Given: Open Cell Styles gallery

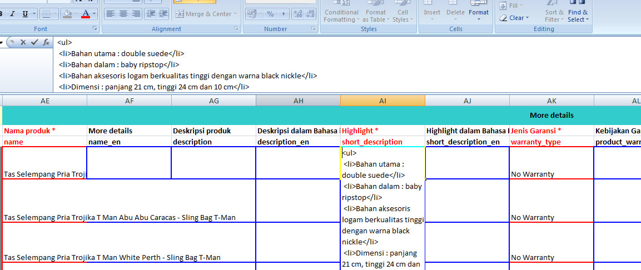Looking at the screenshot, I should pyautogui.click(x=403, y=12).
